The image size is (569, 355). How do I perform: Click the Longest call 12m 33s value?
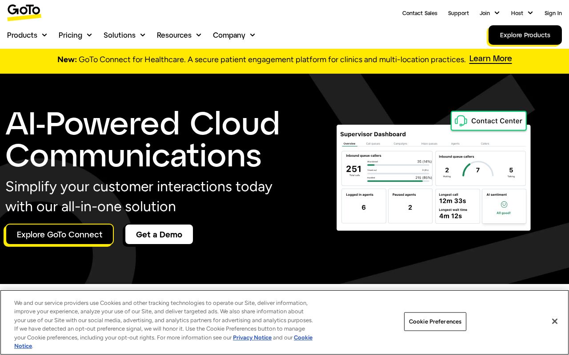(x=453, y=201)
